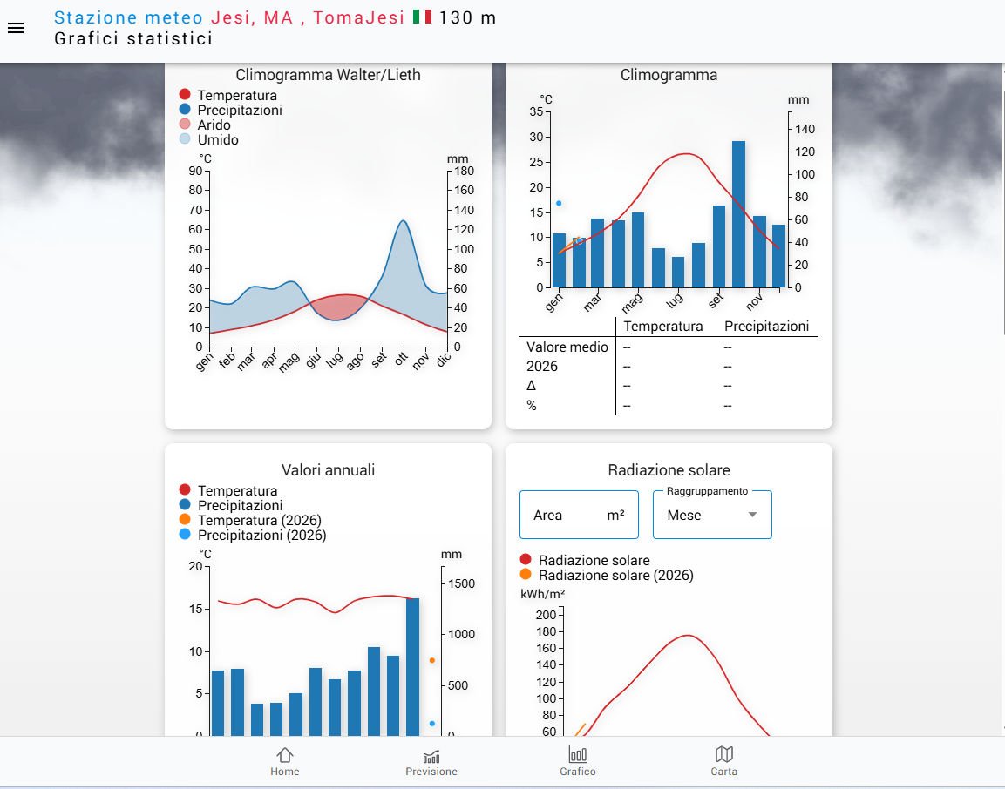Toggle Temperatura legend in Walter/Lieth chart
Screen dimensions: 1005x789
click(x=236, y=96)
